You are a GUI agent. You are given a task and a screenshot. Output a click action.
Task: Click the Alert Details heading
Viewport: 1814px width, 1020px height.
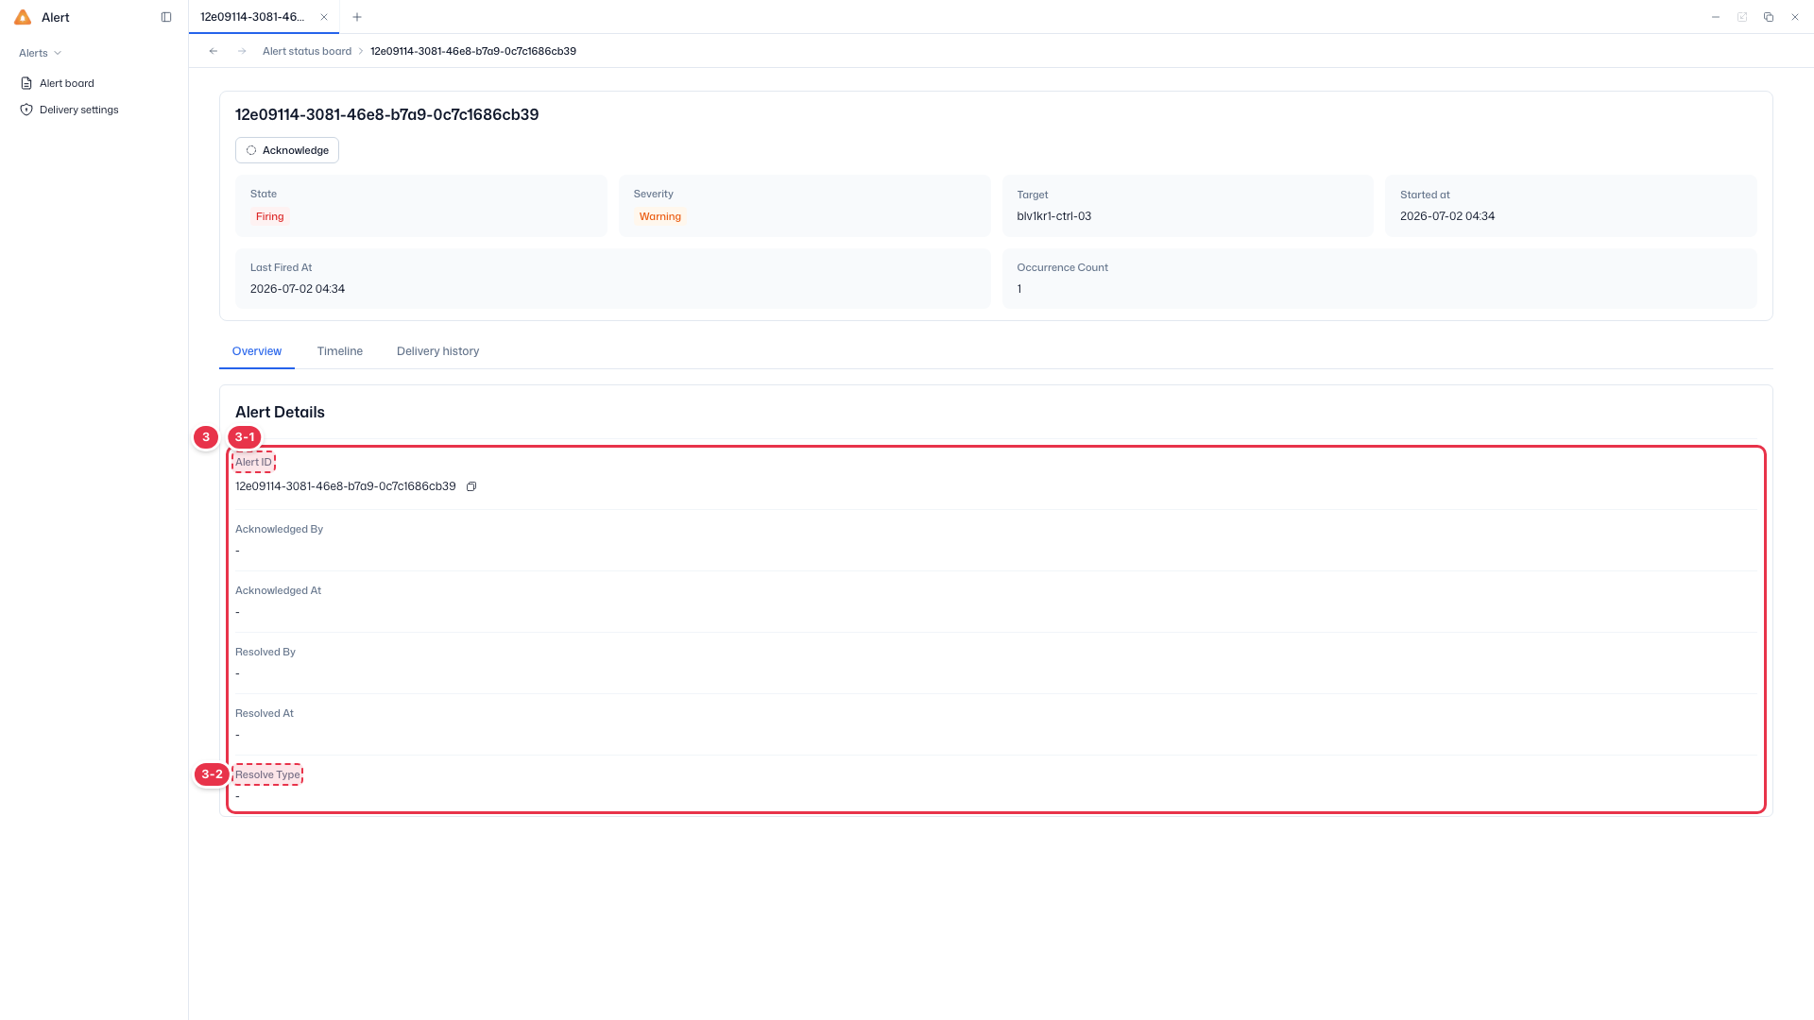[280, 412]
